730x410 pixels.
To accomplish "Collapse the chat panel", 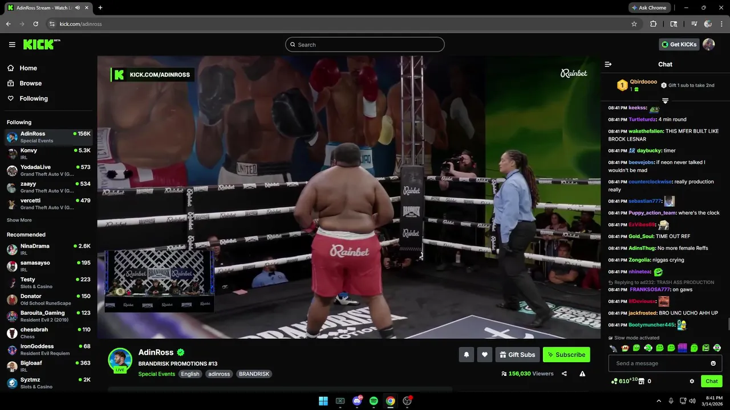I will (x=608, y=64).
